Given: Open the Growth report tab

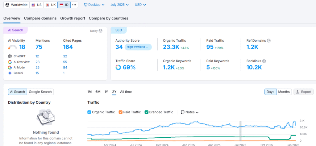Looking at the screenshot, I should [73, 18].
